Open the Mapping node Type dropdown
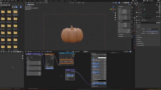 pos(36,57)
